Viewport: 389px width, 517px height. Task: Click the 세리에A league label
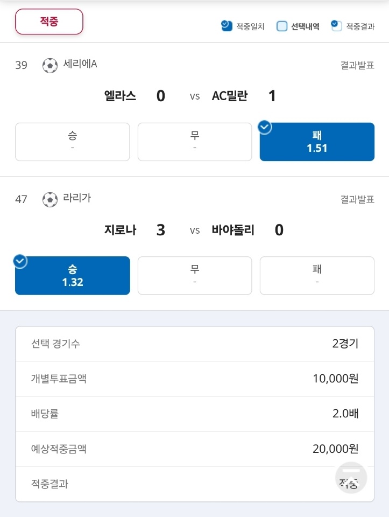pyautogui.click(x=80, y=64)
